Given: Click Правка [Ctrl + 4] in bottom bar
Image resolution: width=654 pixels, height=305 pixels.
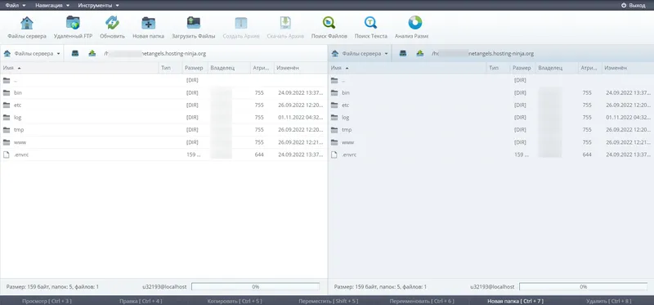Looking at the screenshot, I should point(141,301).
